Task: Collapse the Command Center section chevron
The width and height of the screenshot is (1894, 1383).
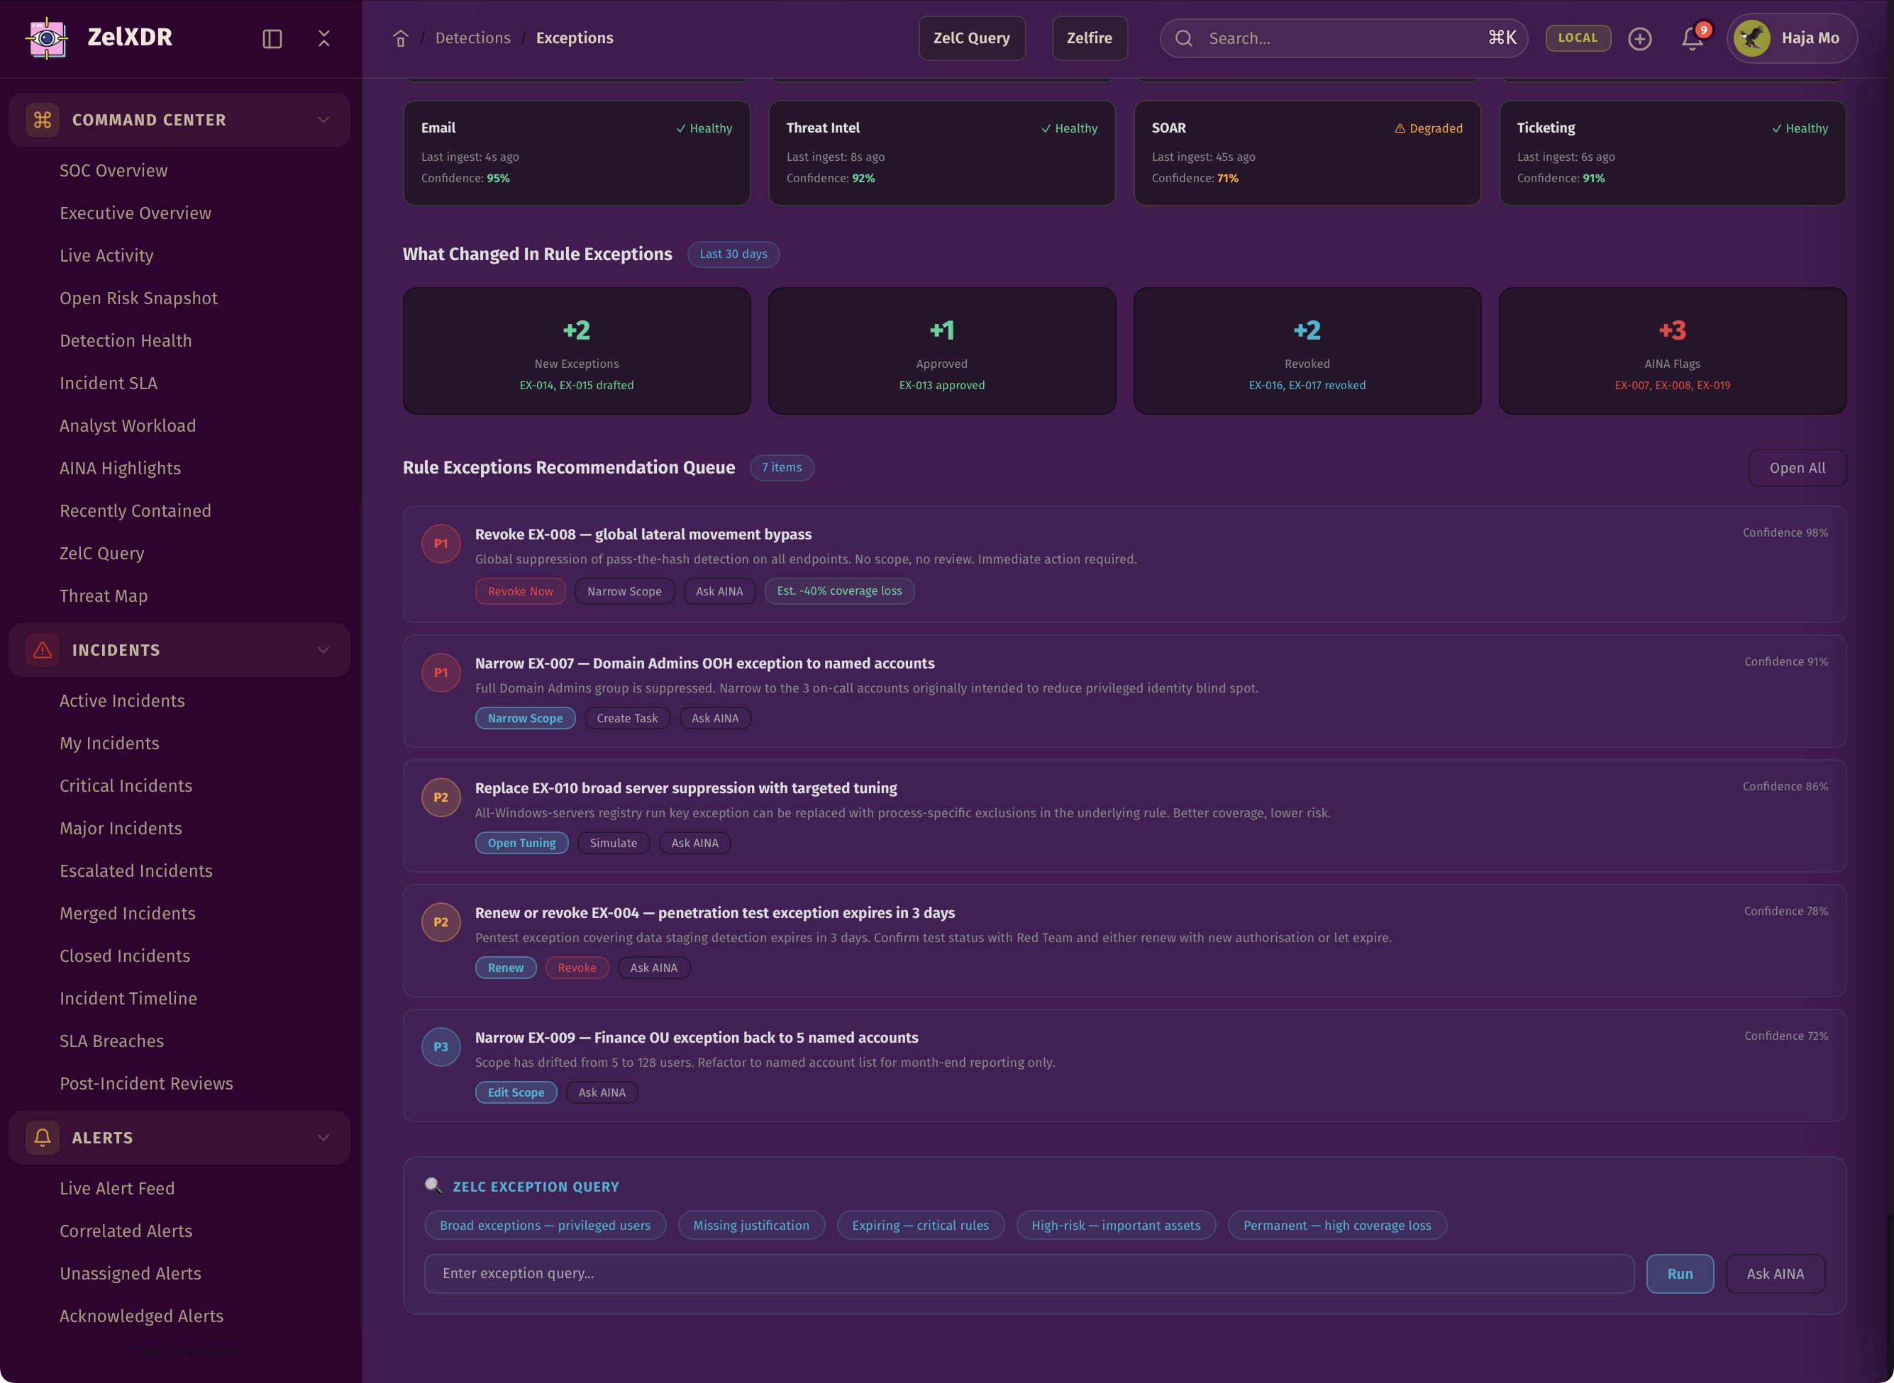Action: (323, 120)
